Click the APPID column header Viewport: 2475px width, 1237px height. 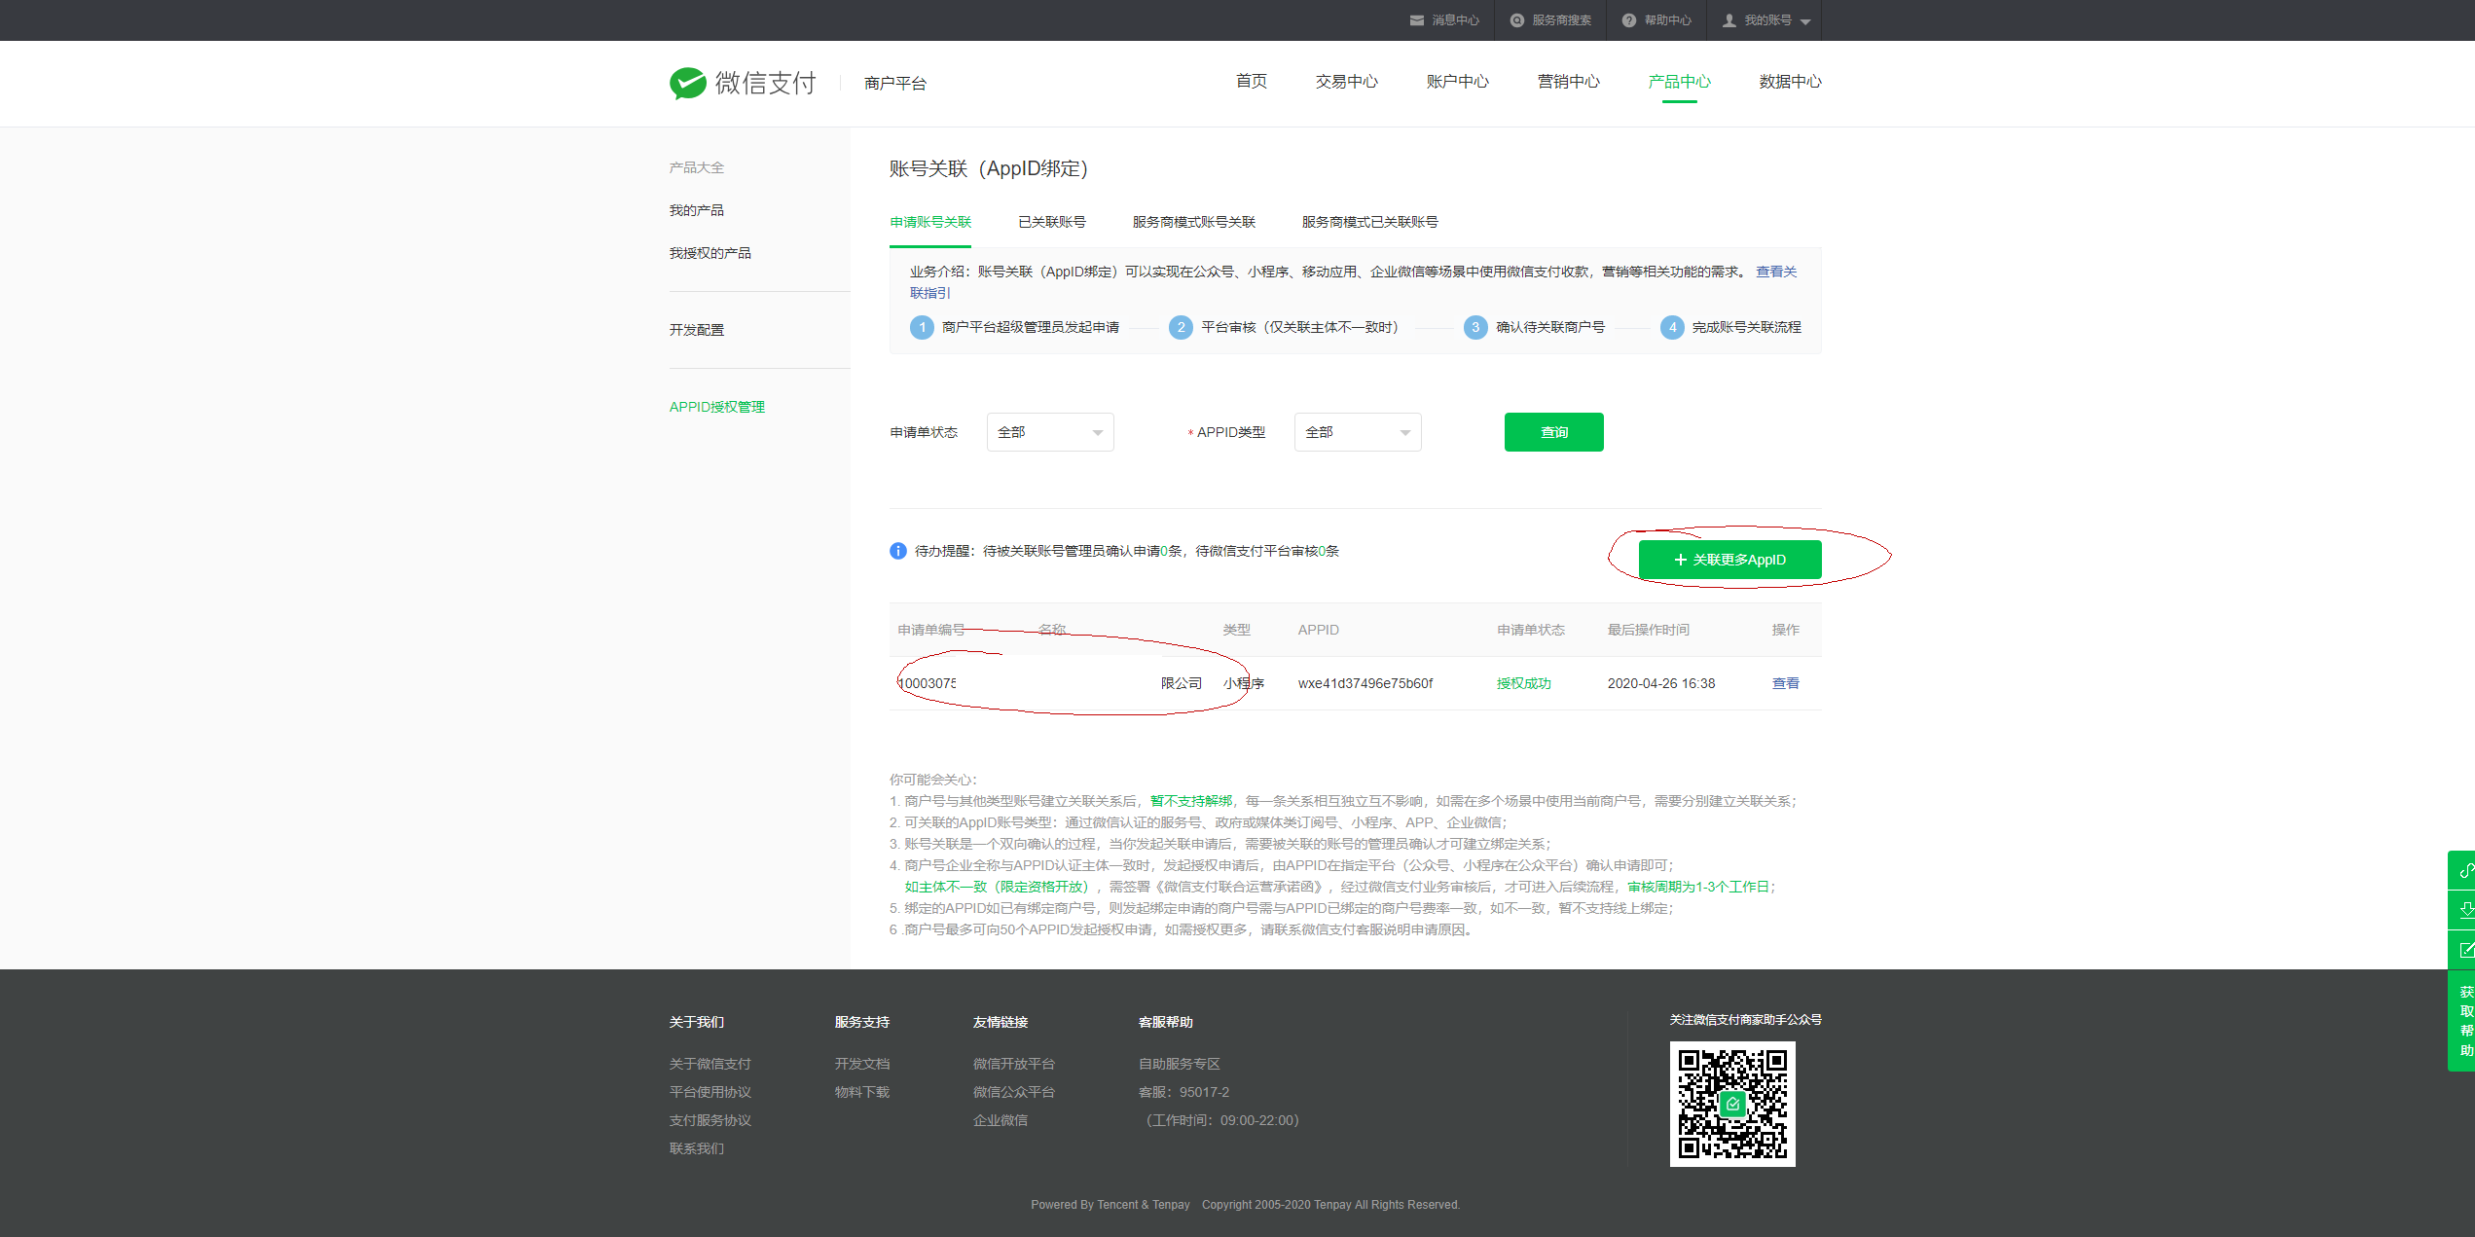(x=1319, y=630)
